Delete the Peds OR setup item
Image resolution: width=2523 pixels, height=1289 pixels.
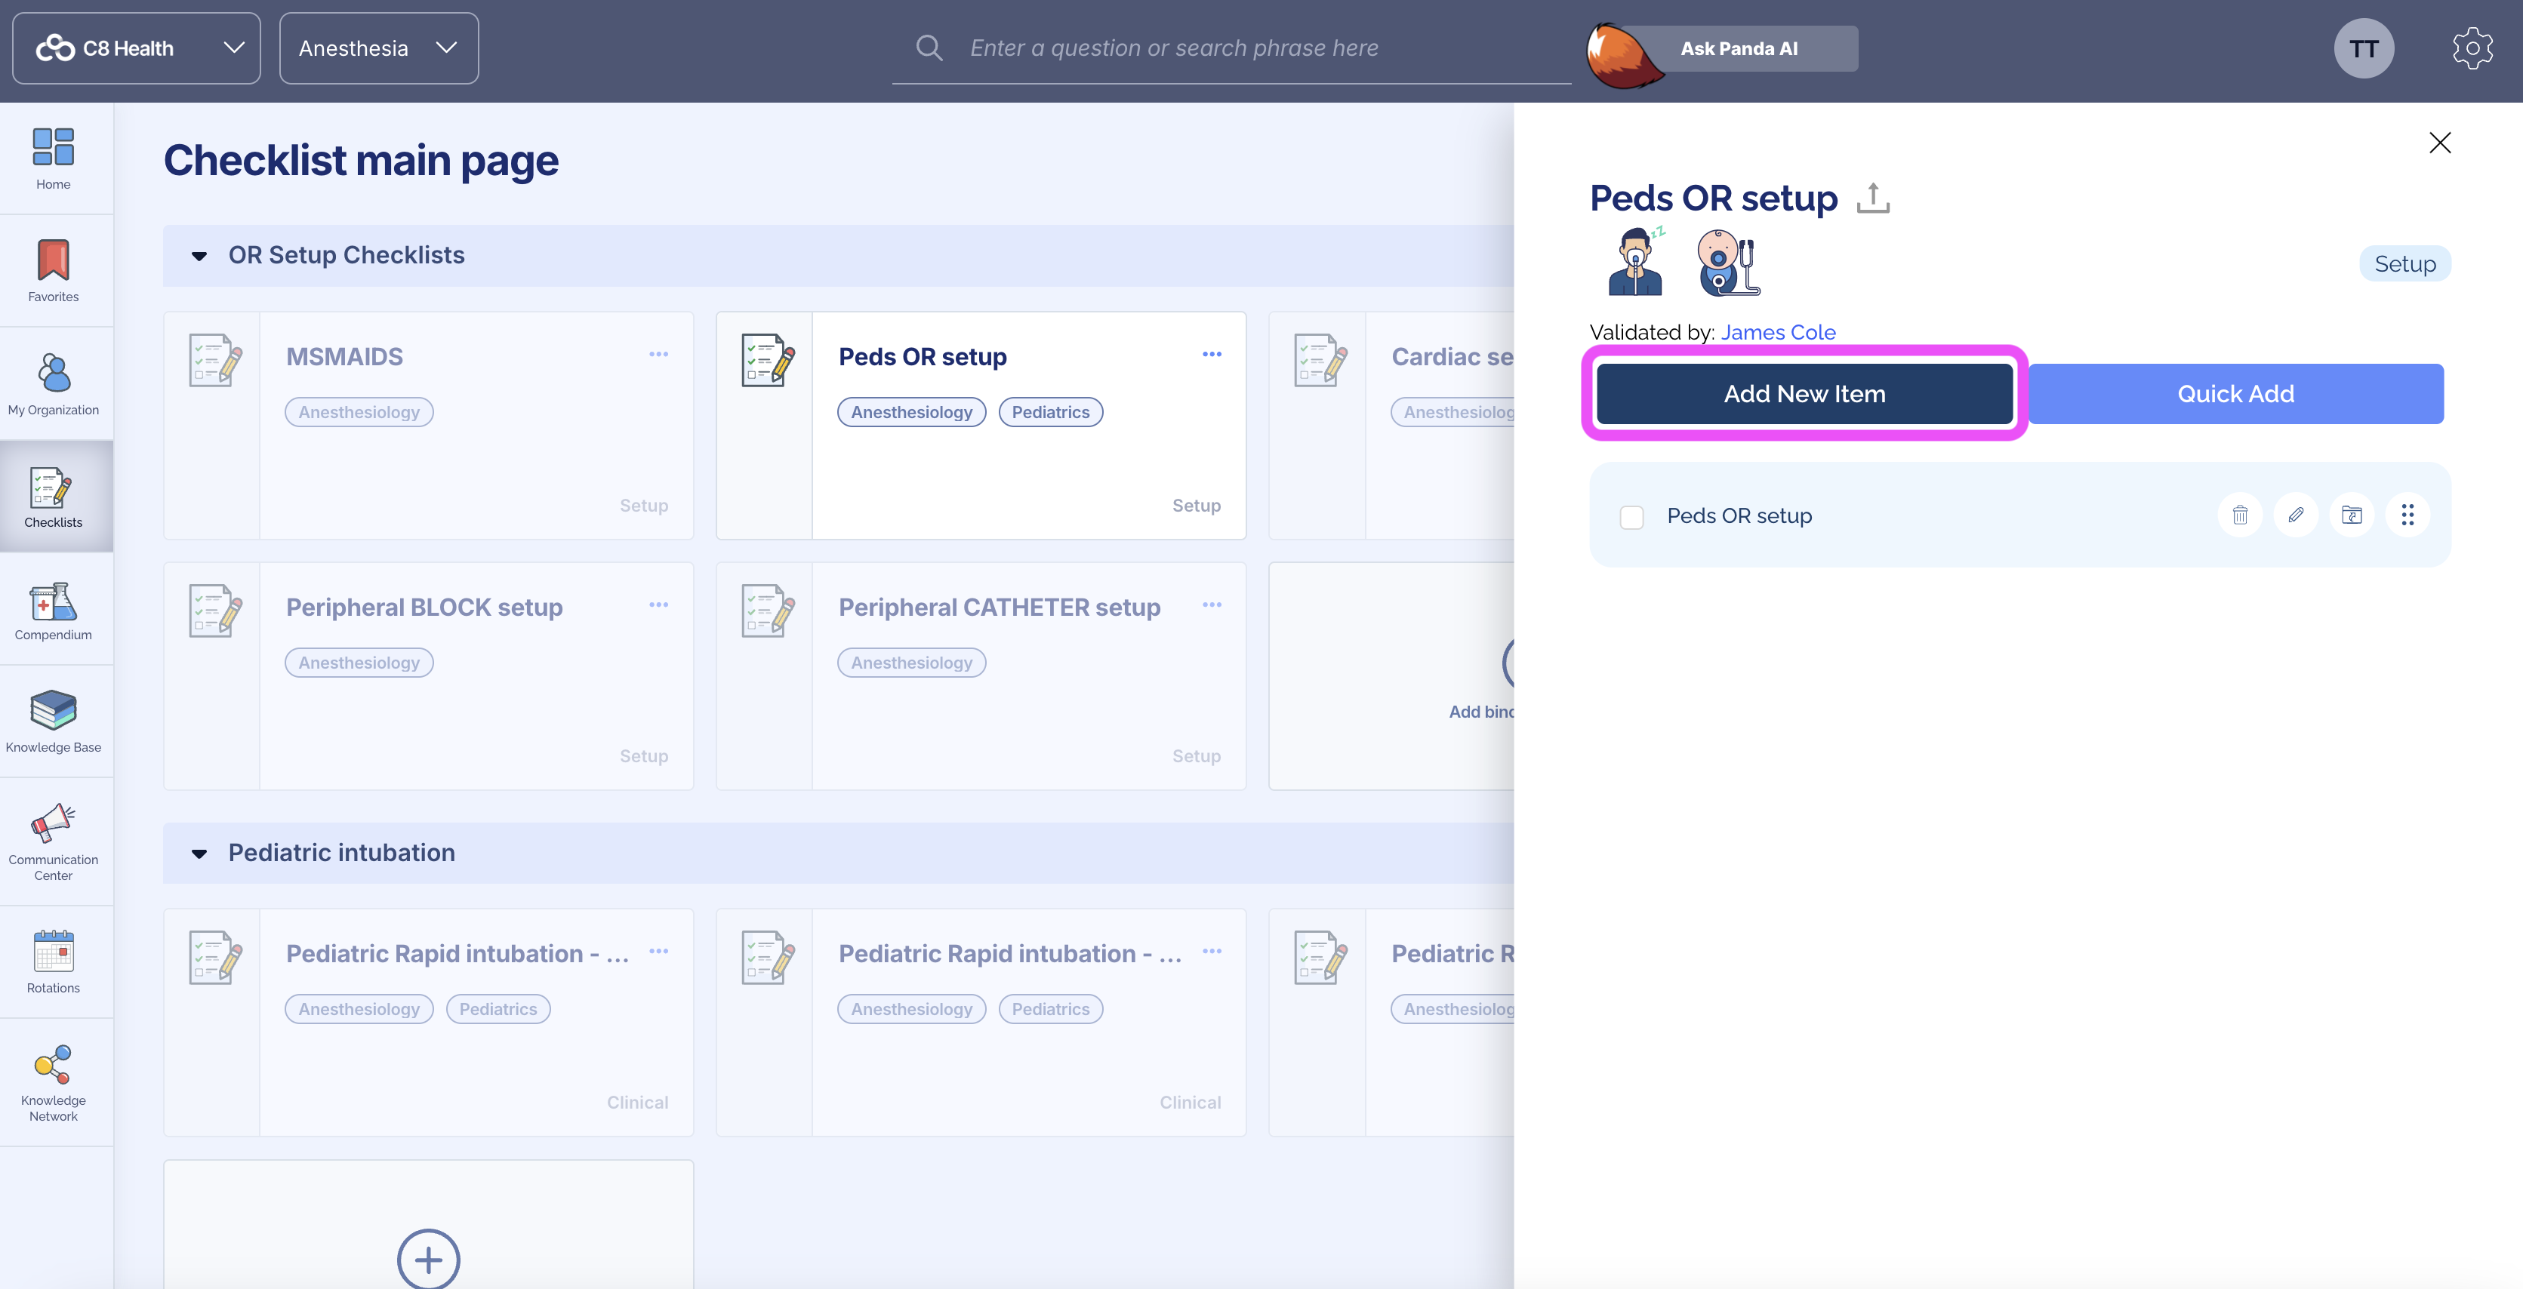pyautogui.click(x=2239, y=515)
